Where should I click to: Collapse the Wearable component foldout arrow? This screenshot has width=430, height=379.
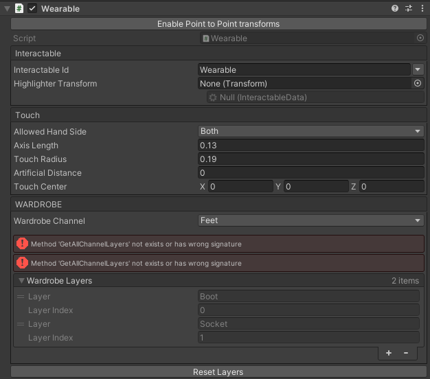pyautogui.click(x=7, y=9)
